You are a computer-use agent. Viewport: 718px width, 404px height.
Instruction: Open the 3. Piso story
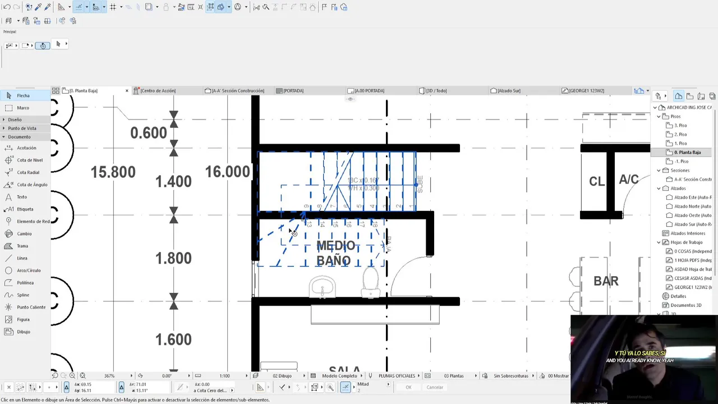click(x=680, y=125)
